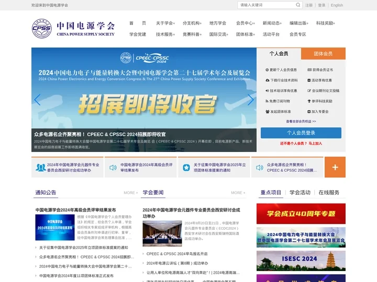The width and height of the screenshot is (377, 282).
Task: Click 个人会员登录 button
Action: tap(301, 133)
